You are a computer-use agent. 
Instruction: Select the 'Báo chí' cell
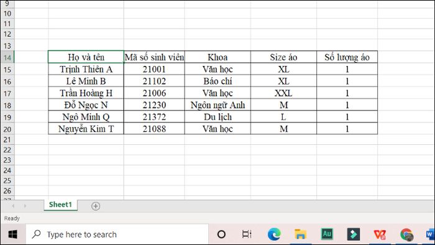tap(217, 81)
